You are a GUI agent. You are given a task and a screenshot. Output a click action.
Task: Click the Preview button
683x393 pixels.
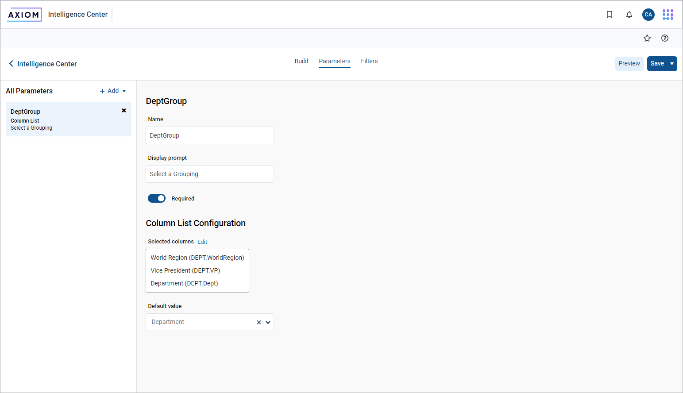(x=629, y=64)
